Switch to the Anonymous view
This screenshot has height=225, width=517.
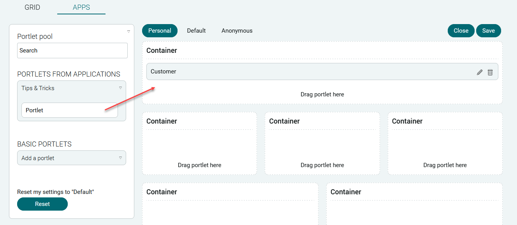click(237, 31)
